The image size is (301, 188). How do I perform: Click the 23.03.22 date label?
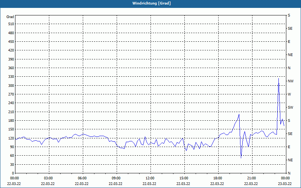tap(285, 184)
